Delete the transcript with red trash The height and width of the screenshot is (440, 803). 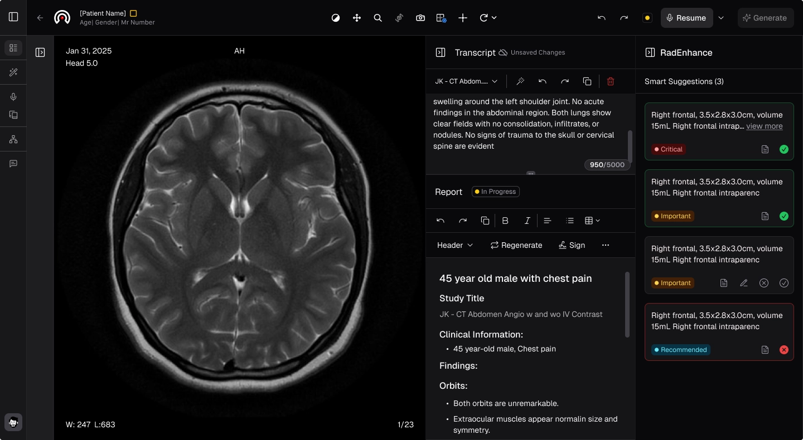[611, 81]
